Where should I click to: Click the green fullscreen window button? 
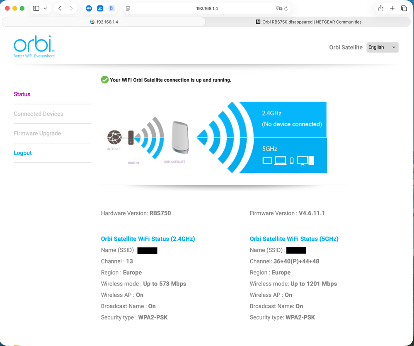[22, 8]
